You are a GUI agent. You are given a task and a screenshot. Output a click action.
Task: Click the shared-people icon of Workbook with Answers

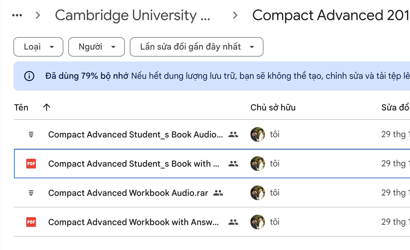point(233,222)
